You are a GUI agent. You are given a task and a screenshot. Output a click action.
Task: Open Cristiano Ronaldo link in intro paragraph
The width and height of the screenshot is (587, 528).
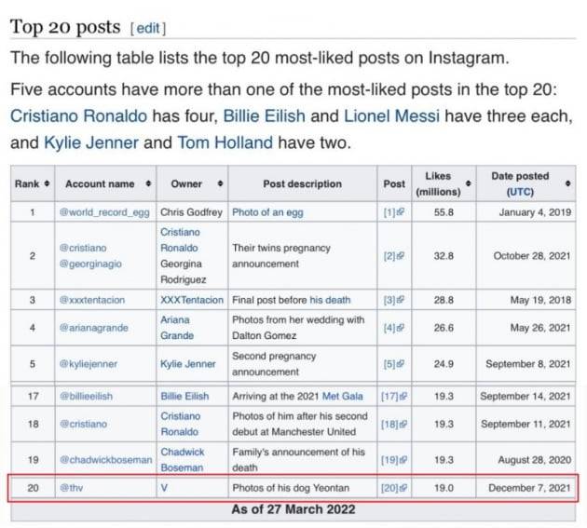[x=79, y=115]
